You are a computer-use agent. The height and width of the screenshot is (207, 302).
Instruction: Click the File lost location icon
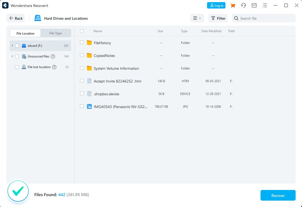[x=24, y=67]
